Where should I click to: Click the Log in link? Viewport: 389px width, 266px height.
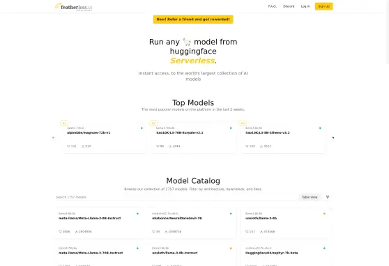[305, 6]
